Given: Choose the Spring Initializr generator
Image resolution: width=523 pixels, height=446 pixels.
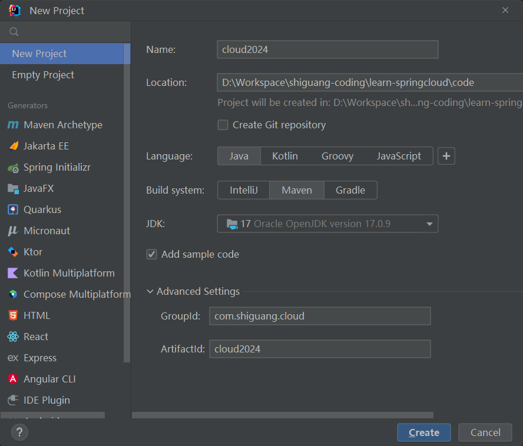Looking at the screenshot, I should click(x=62, y=167).
